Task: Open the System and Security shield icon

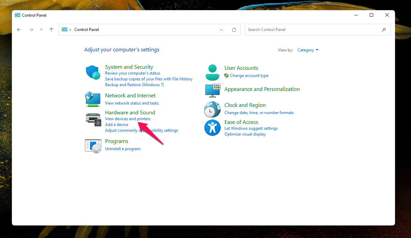Action: pyautogui.click(x=93, y=73)
